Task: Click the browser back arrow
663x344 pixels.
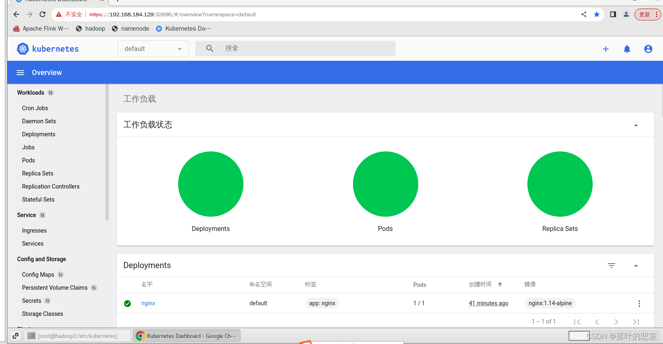Action: (16, 14)
